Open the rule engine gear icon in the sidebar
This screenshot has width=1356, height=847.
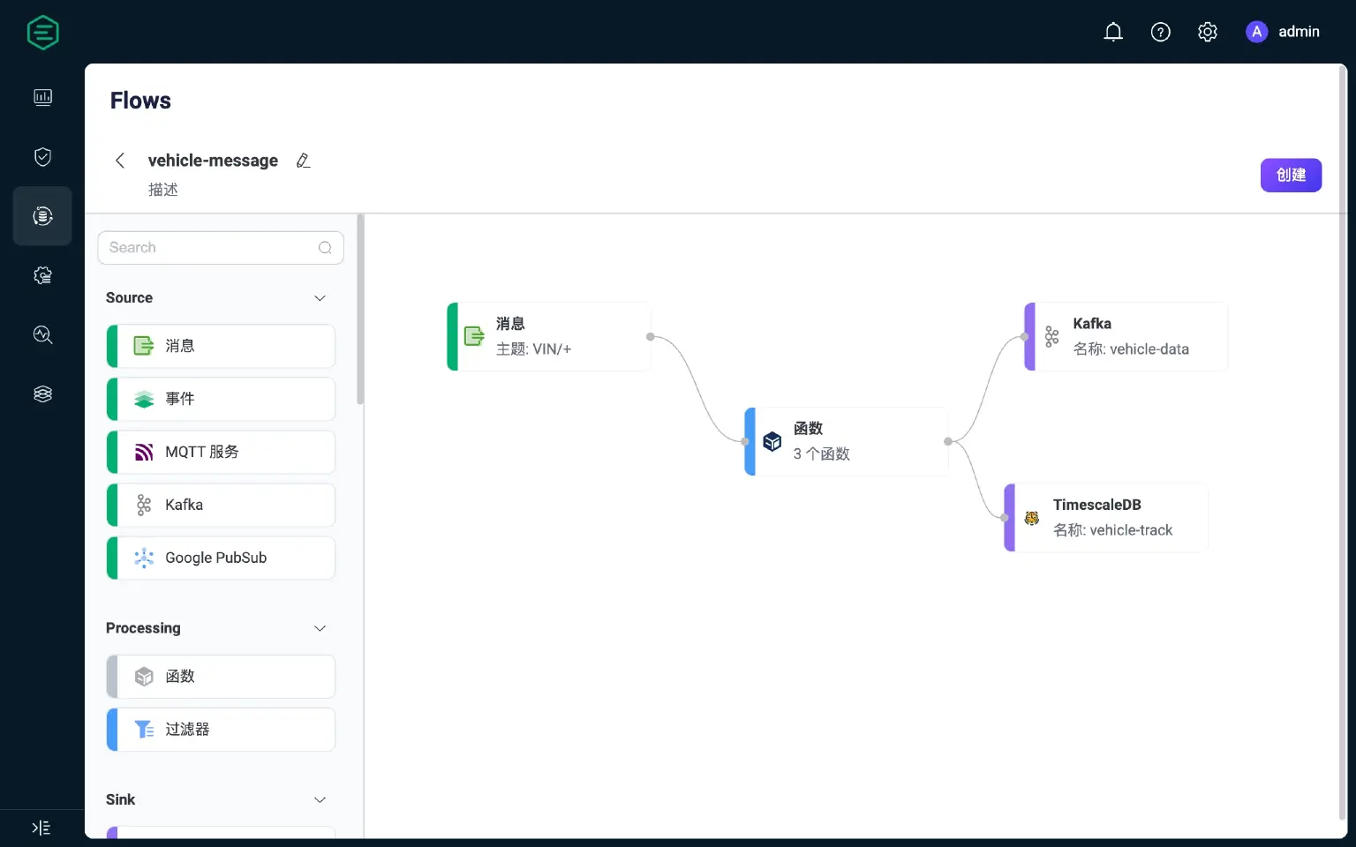(42, 275)
